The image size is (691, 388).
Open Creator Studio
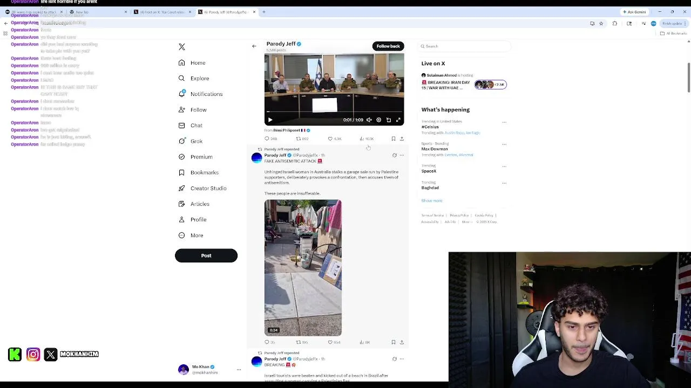(202, 188)
